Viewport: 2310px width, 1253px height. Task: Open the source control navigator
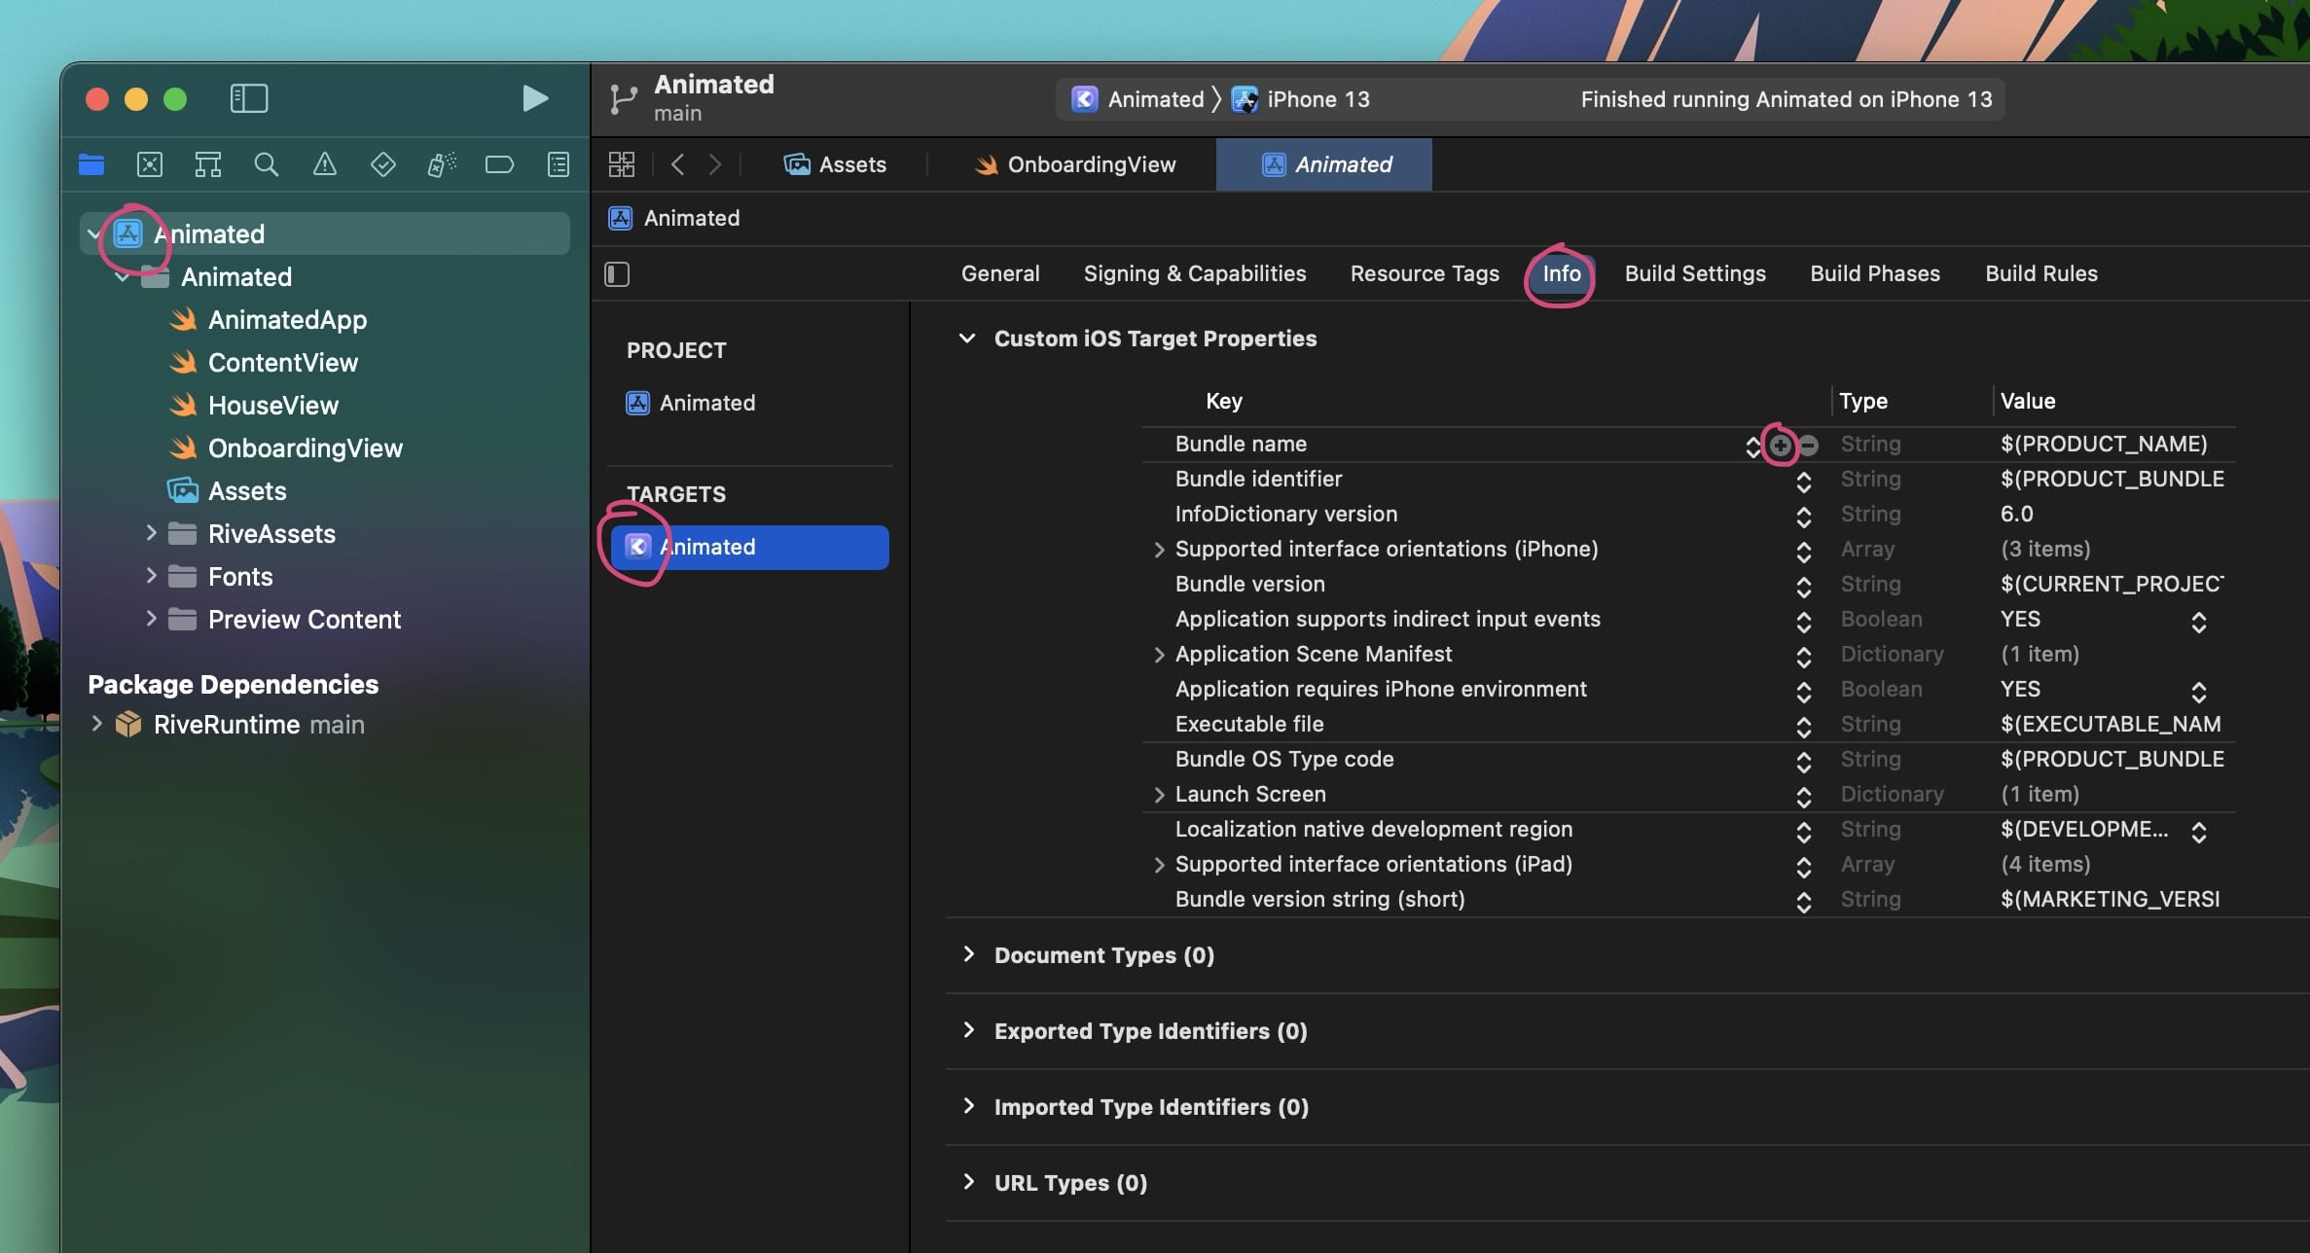click(150, 164)
